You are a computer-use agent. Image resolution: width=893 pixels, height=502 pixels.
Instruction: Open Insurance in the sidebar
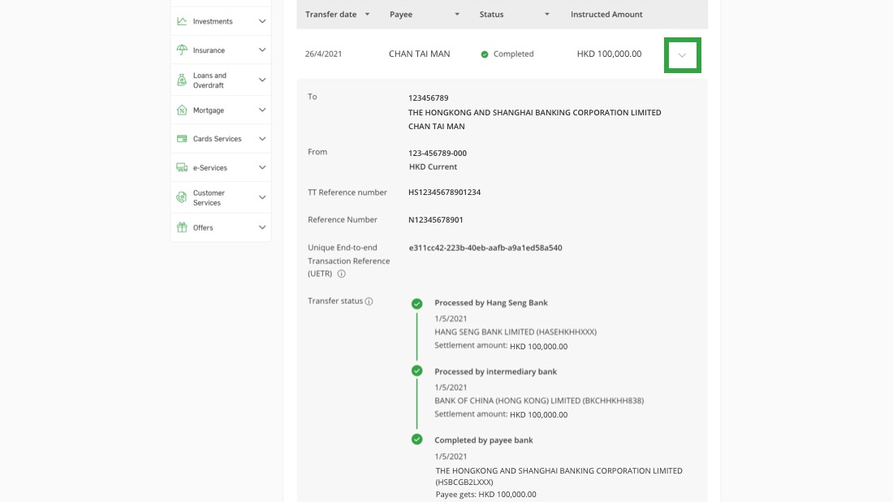[x=221, y=50]
